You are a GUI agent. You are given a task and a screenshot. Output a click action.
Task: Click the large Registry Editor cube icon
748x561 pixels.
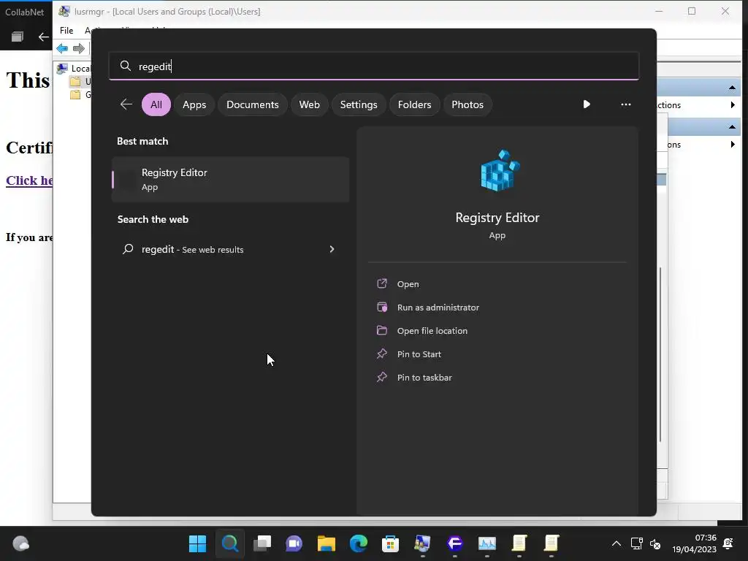point(500,171)
